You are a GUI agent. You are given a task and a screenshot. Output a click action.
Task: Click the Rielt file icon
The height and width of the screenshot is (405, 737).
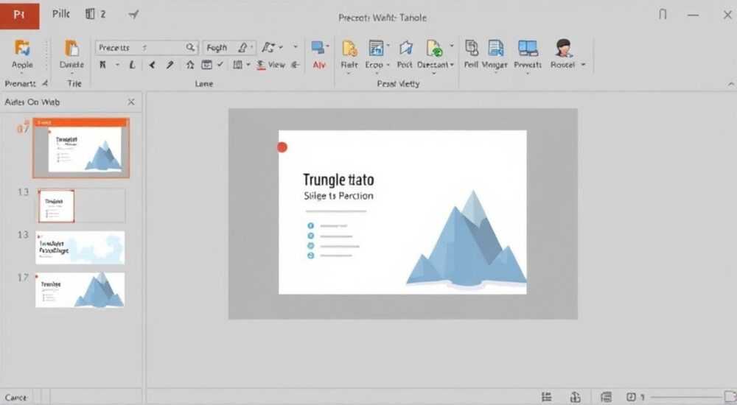coord(349,49)
